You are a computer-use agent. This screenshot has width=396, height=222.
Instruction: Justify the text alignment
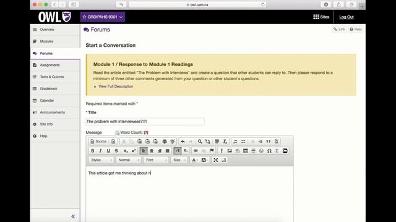(x=167, y=150)
